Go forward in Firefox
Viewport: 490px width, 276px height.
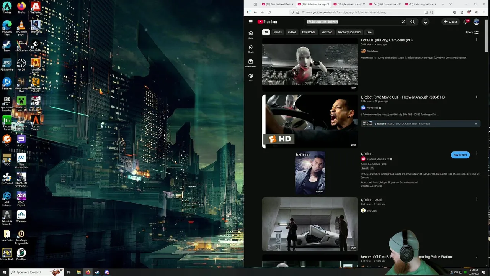262,12
